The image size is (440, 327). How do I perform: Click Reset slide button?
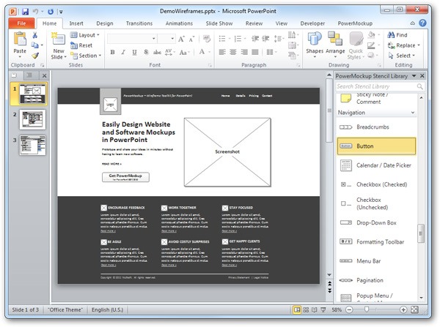coord(81,45)
